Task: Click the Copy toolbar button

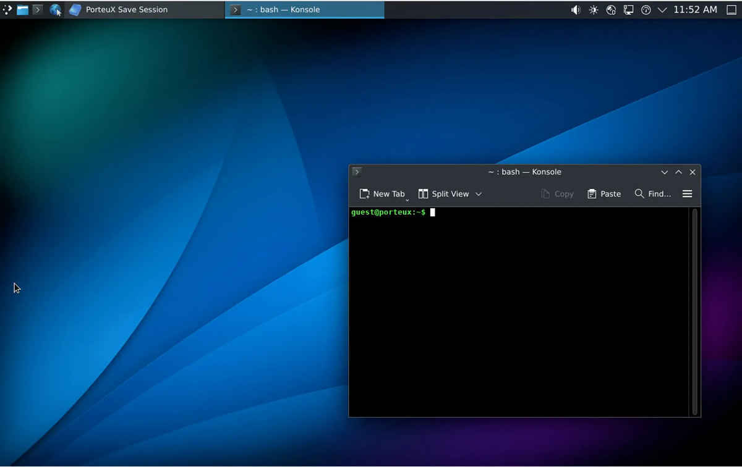Action: coord(557,194)
